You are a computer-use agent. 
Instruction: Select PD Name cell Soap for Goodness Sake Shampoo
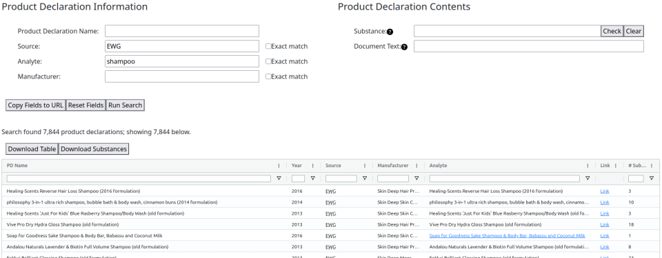click(84, 236)
